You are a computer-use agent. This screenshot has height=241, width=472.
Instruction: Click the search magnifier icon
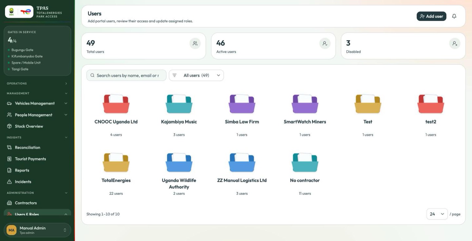tap(92, 75)
